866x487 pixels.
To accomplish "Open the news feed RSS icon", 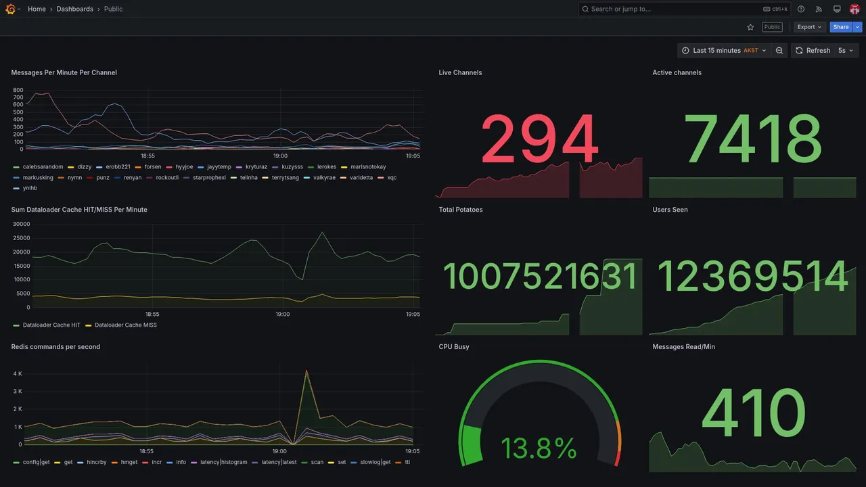I will (819, 9).
